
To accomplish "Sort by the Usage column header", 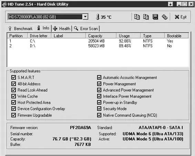I will coord(129,36).
